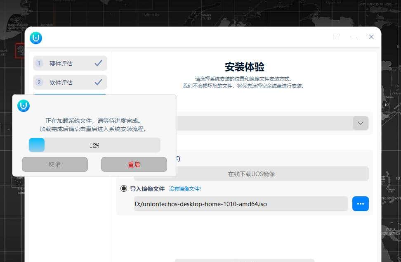The width and height of the screenshot is (401, 262).
Task: Open the installation location dropdown chevron
Action: pos(360,123)
